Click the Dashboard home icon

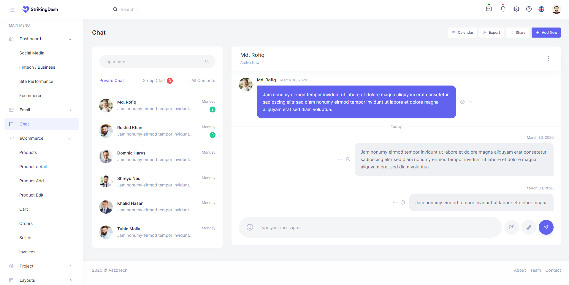(11, 39)
